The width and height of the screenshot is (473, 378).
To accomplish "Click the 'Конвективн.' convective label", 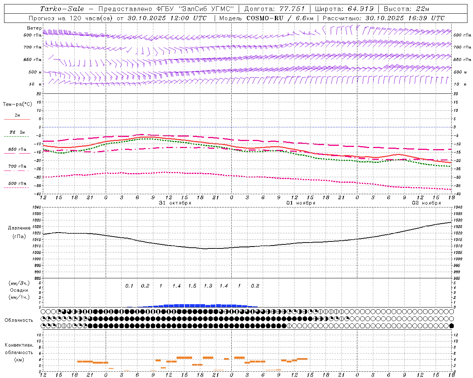I will (19, 345).
